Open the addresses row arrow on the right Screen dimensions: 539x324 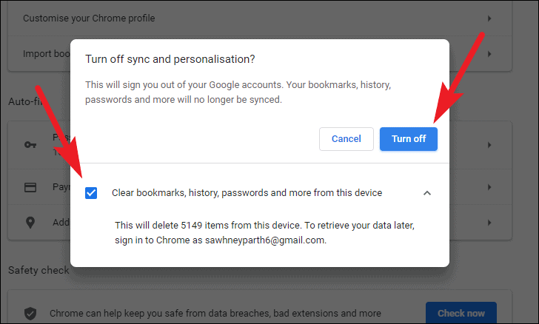pos(489,222)
